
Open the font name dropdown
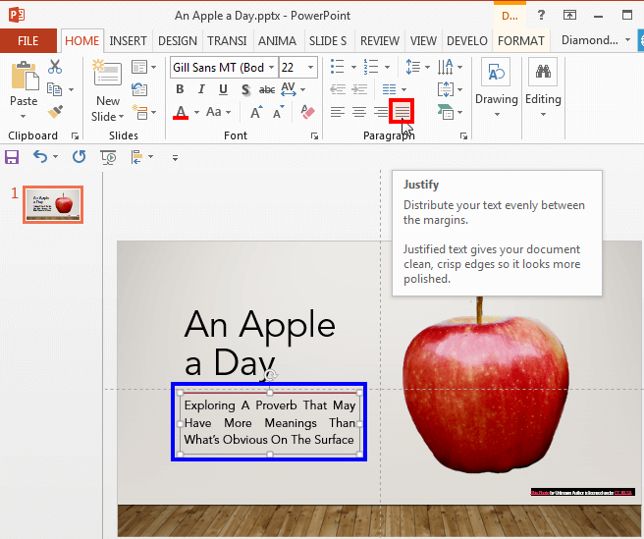pyautogui.click(x=270, y=67)
